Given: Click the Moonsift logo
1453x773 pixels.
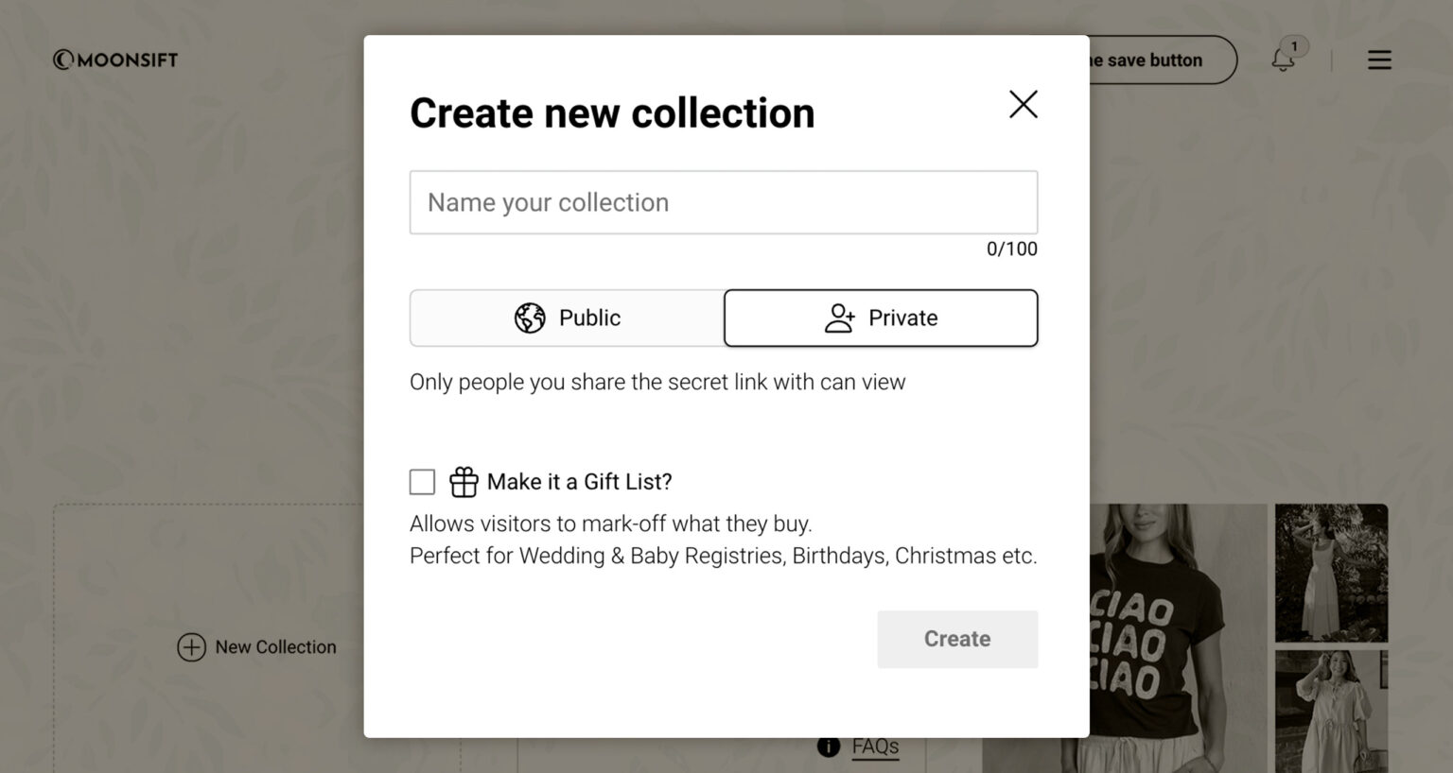Looking at the screenshot, I should pyautogui.click(x=114, y=59).
